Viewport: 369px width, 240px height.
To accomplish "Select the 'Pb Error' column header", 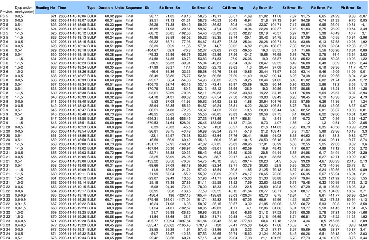I will (347, 8).
